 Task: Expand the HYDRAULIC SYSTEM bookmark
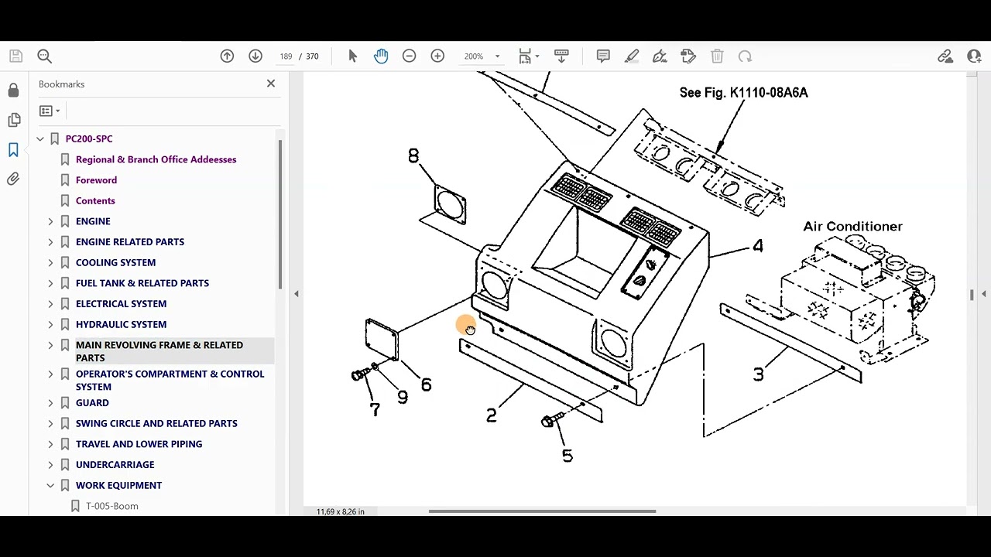tap(50, 324)
